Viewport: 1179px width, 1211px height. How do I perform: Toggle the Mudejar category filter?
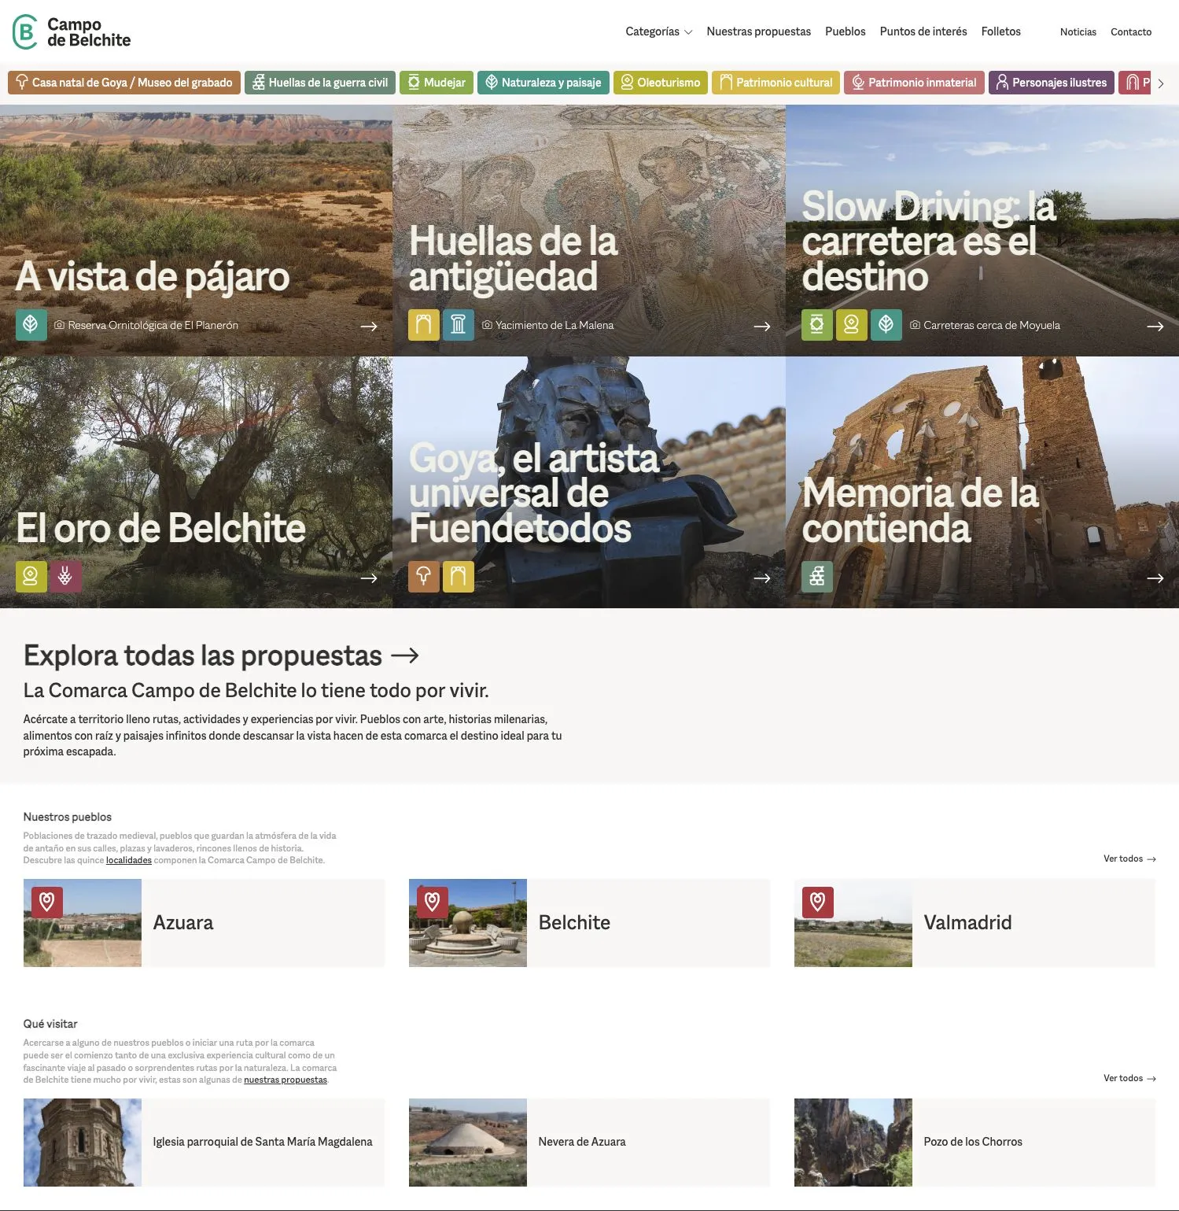tap(436, 82)
